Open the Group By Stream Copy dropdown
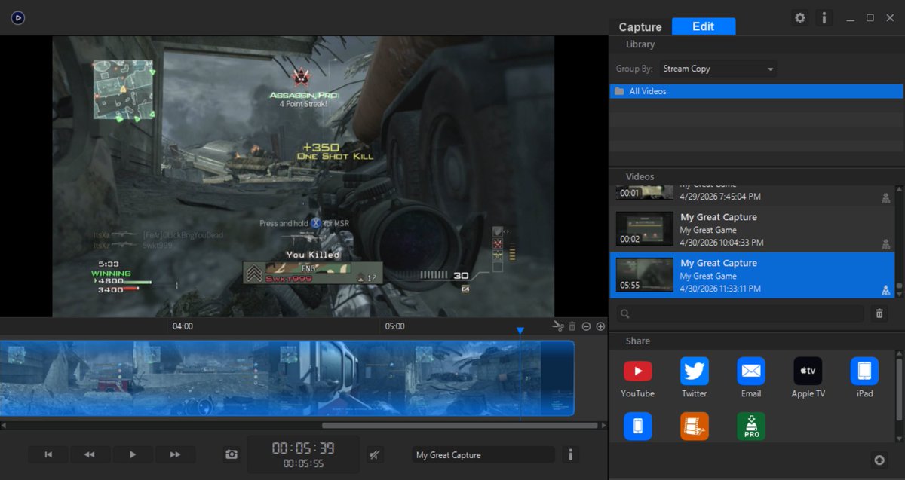Image resolution: width=905 pixels, height=480 pixels. point(718,69)
